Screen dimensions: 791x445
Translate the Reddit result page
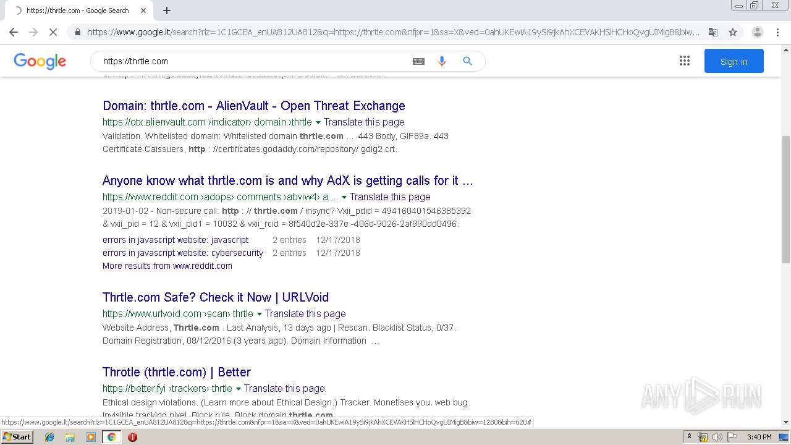(390, 197)
